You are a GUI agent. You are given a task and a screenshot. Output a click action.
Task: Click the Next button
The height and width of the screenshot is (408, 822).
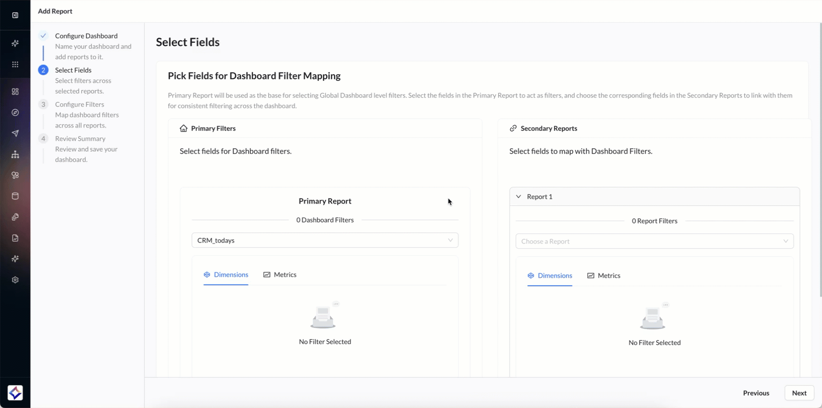click(799, 393)
